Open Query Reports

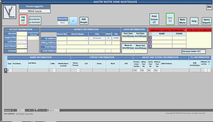(x=206, y=21)
